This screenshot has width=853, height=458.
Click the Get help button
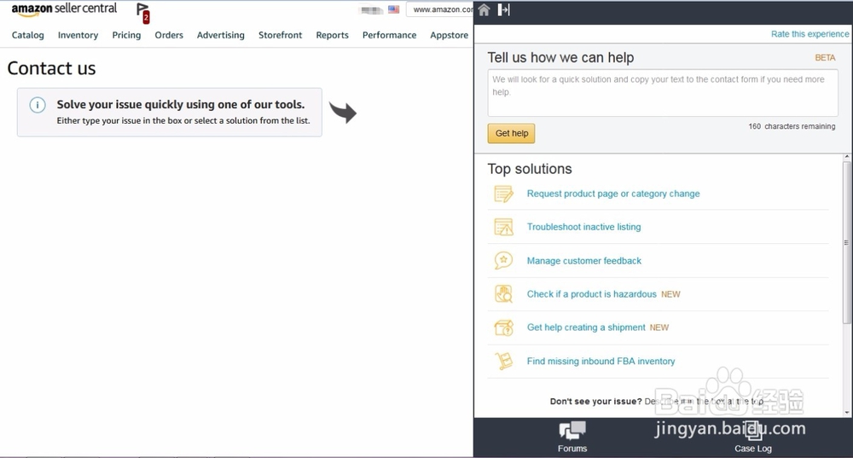pos(511,133)
